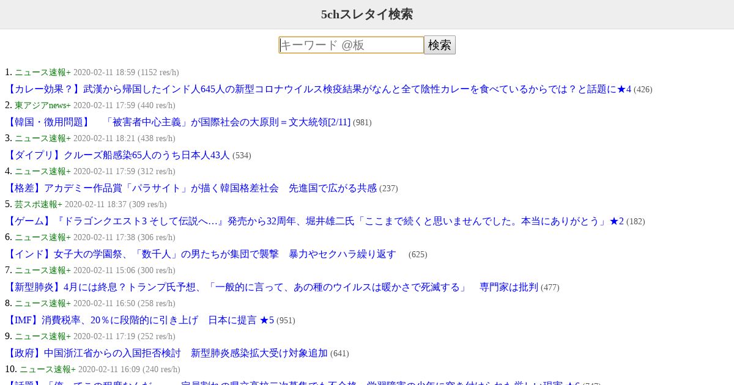
Task: Select the 東アジアnews+ board in entry 2
Action: coord(43,106)
